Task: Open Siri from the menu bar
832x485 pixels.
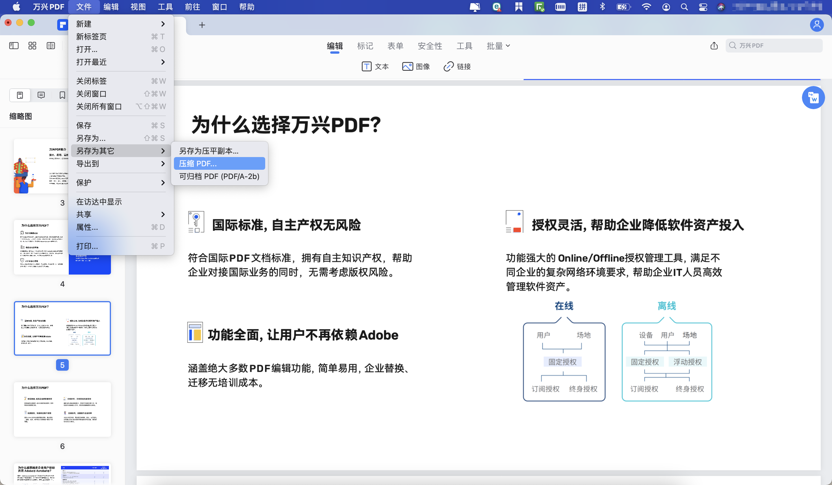Action: coord(721,7)
